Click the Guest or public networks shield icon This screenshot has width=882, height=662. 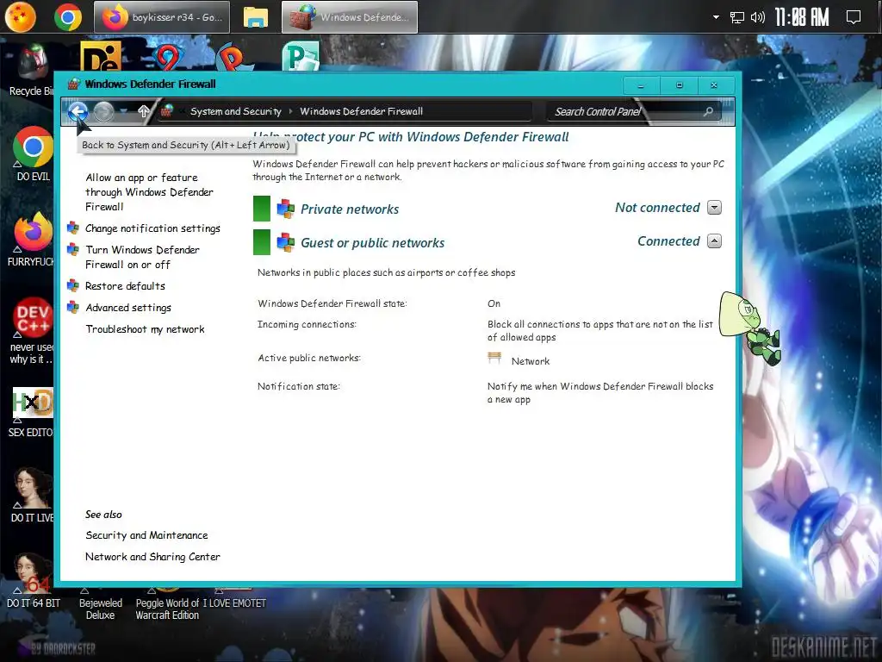click(x=286, y=242)
